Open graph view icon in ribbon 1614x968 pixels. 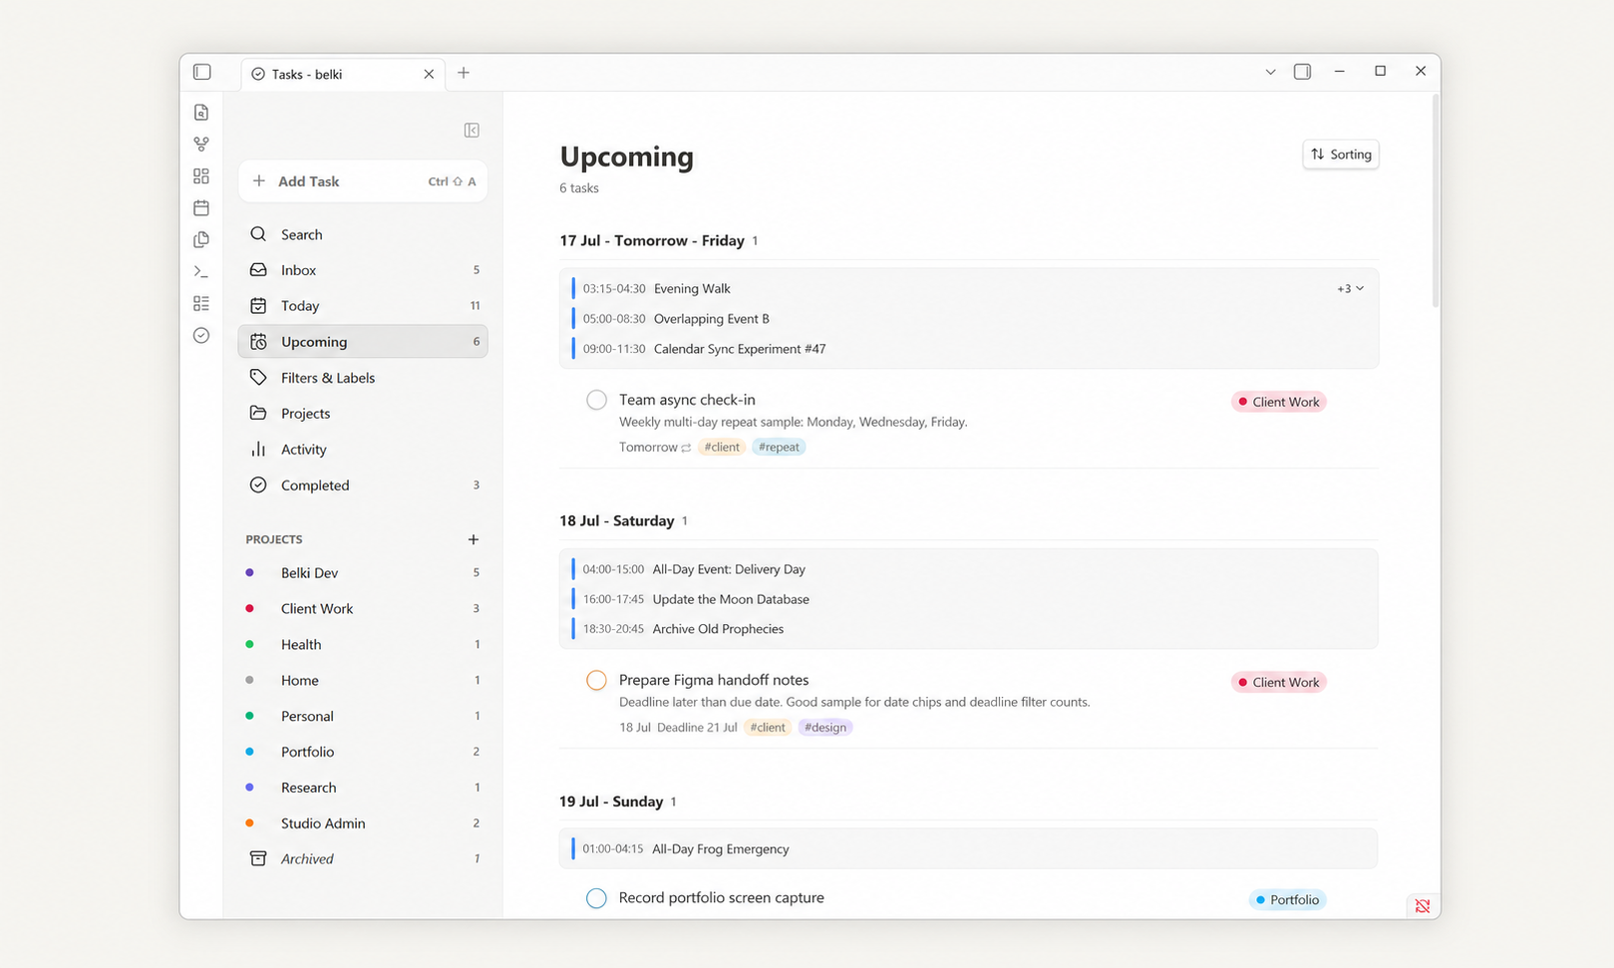pos(201,145)
